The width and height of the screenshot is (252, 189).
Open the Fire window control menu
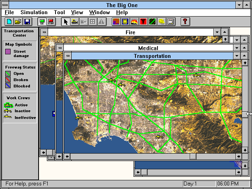44,32
